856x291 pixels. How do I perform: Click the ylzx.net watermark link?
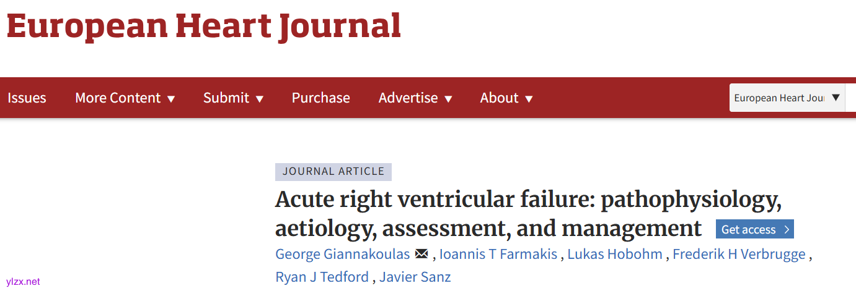23,282
